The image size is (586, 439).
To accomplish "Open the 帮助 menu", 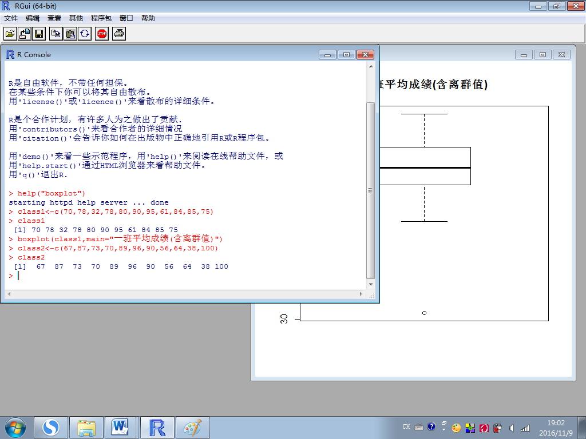I will (x=148, y=18).
